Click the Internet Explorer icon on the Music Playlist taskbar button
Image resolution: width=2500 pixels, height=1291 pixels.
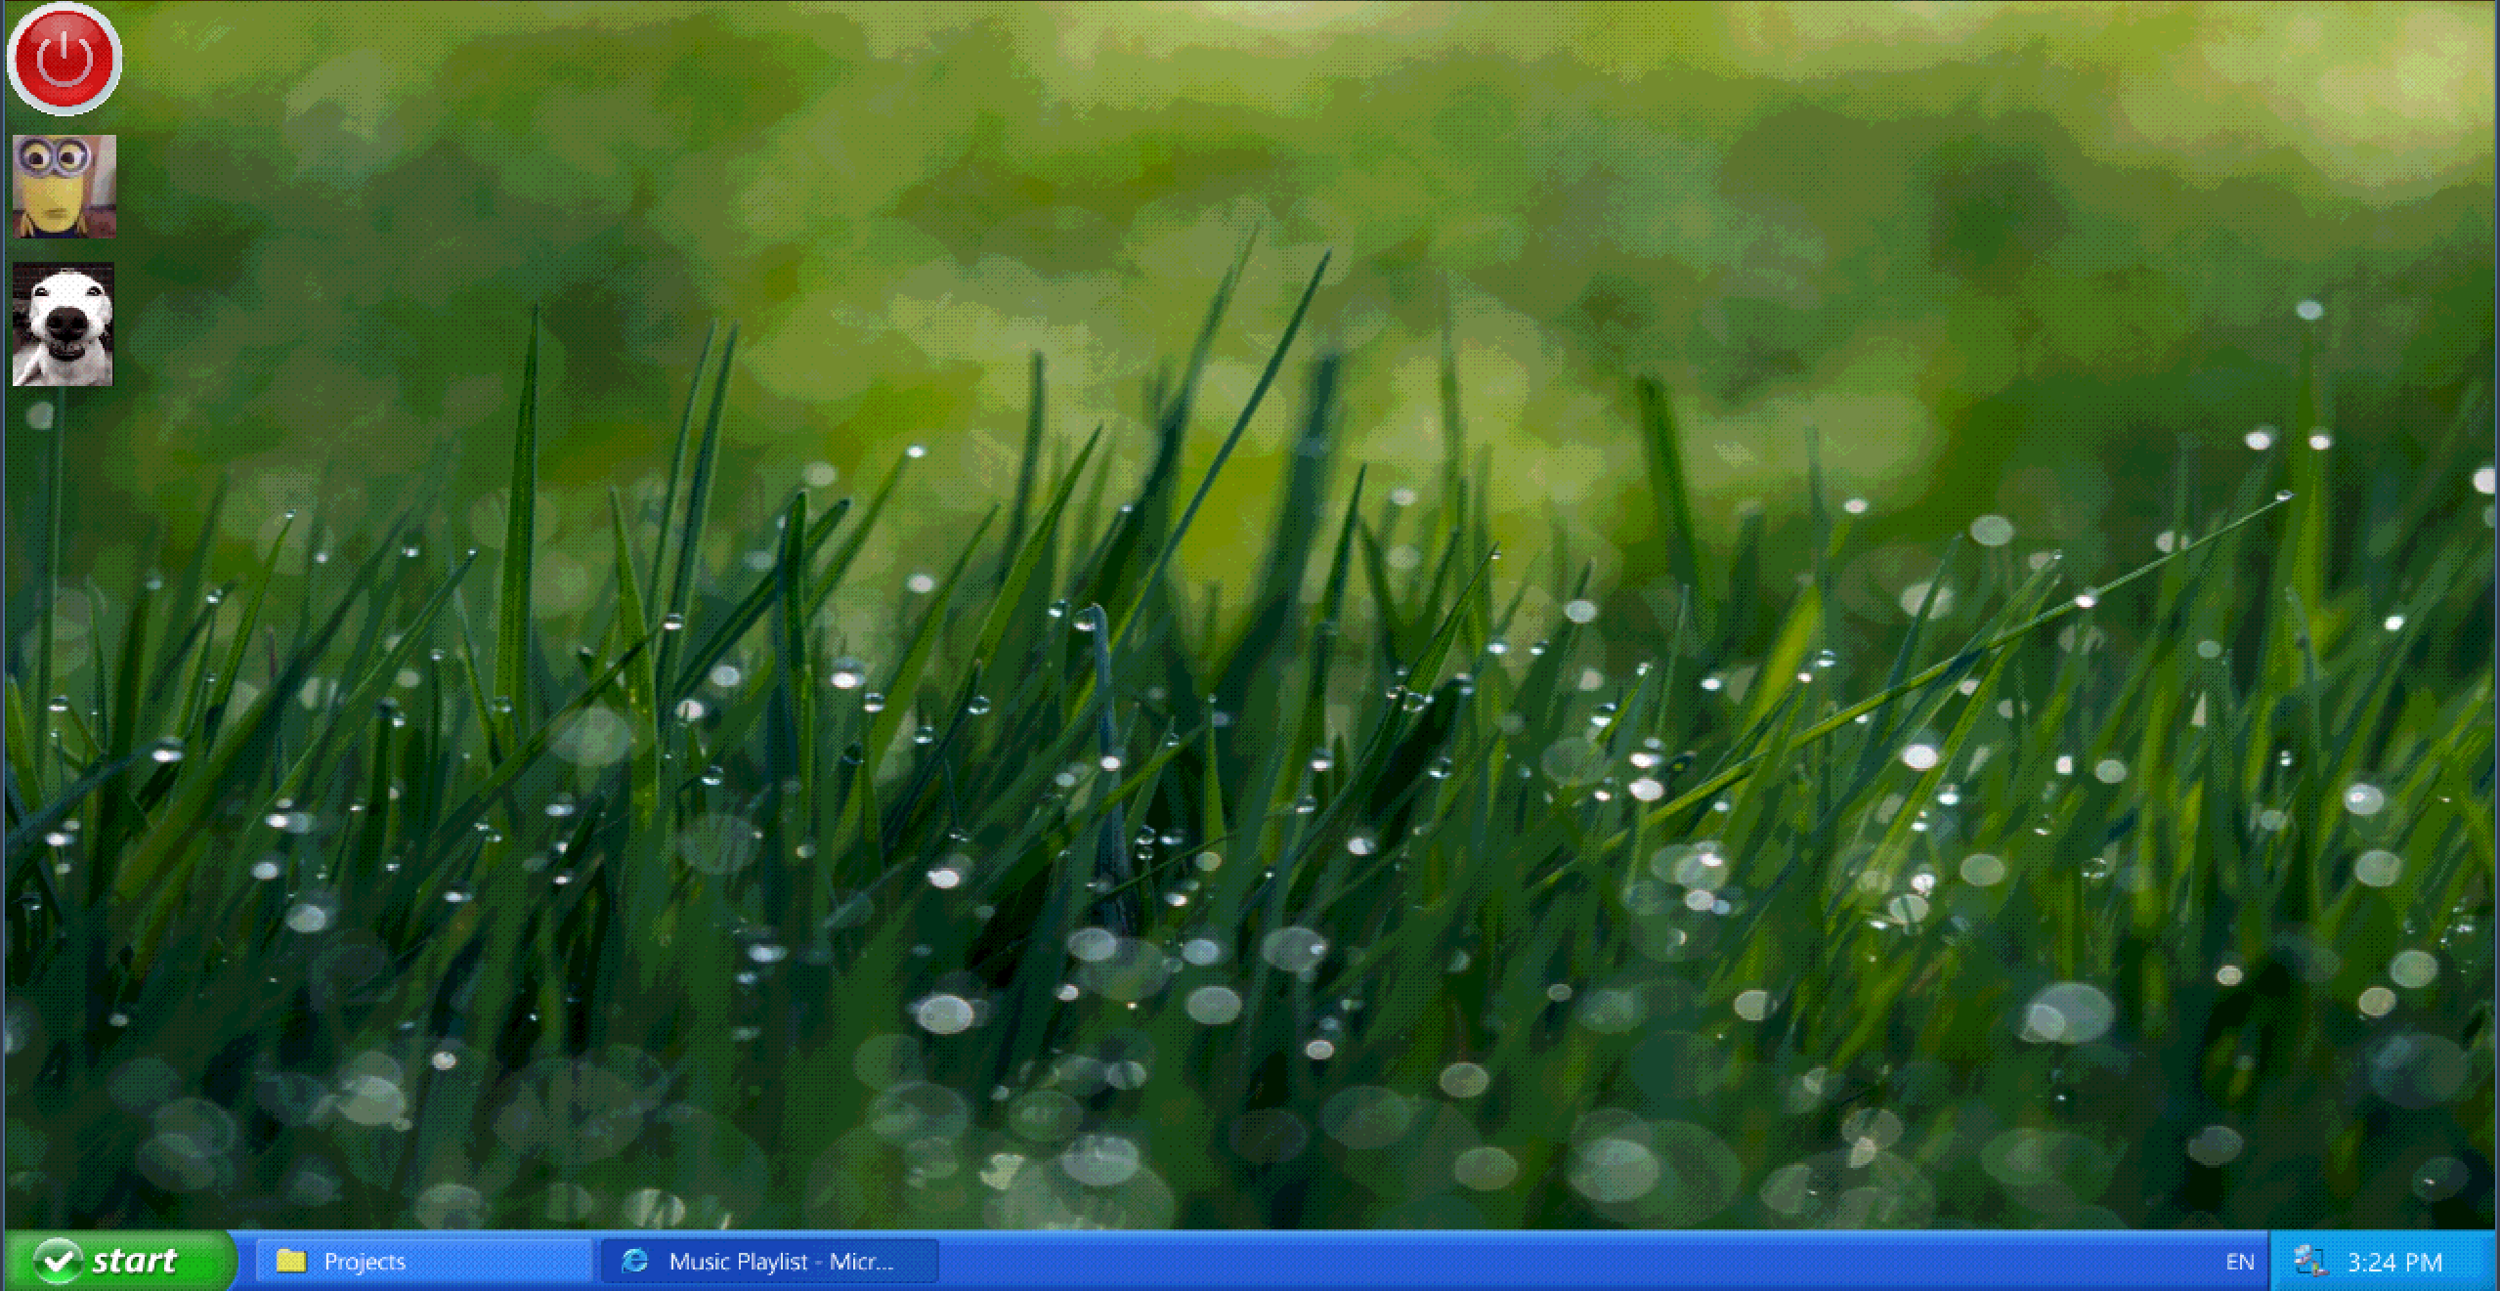tap(635, 1261)
